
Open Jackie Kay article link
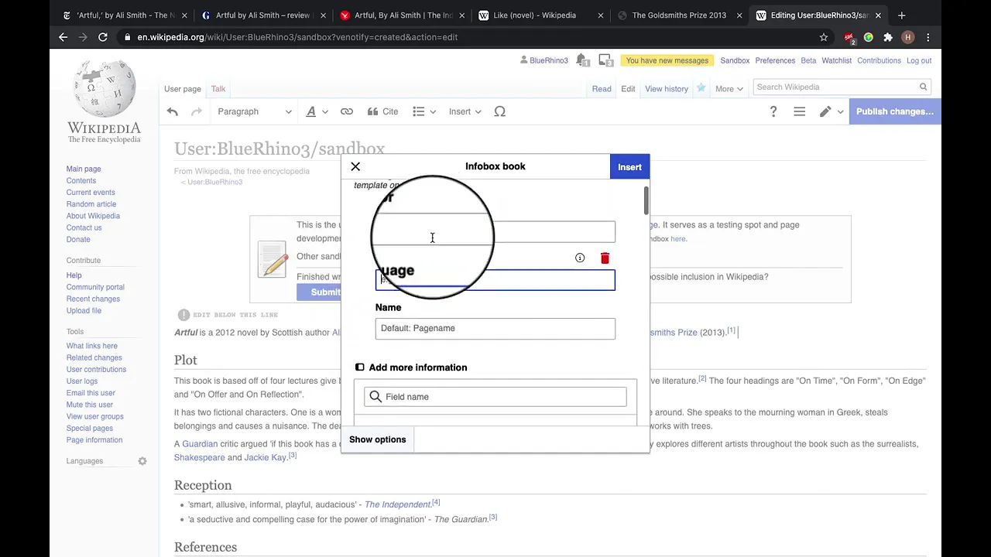[x=266, y=458]
